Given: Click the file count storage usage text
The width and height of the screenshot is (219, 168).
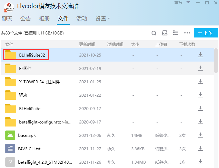Looking at the screenshot, I should pyautogui.click(x=32, y=33).
